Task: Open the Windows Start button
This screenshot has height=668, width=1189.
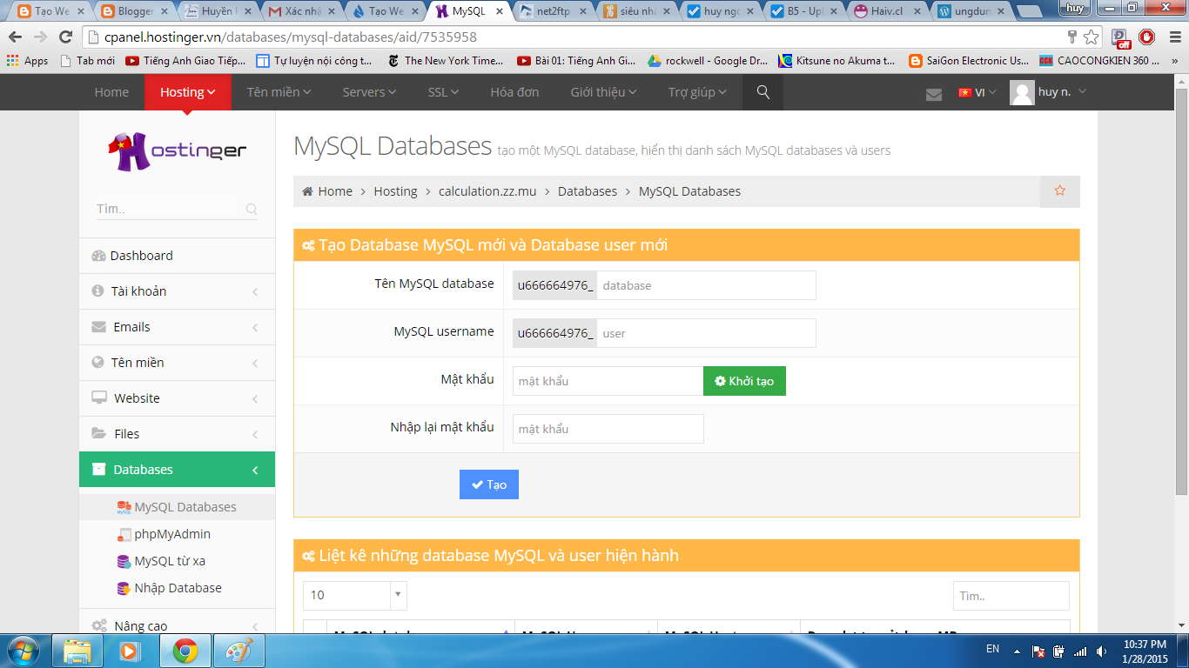Action: tap(23, 650)
